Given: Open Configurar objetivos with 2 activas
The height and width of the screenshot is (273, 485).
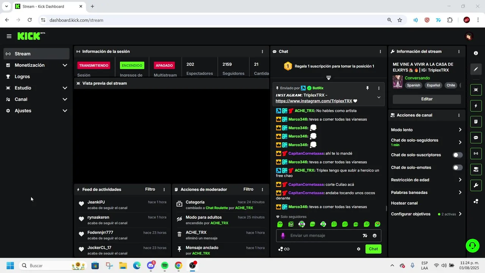Looking at the screenshot, I should click(427, 214).
